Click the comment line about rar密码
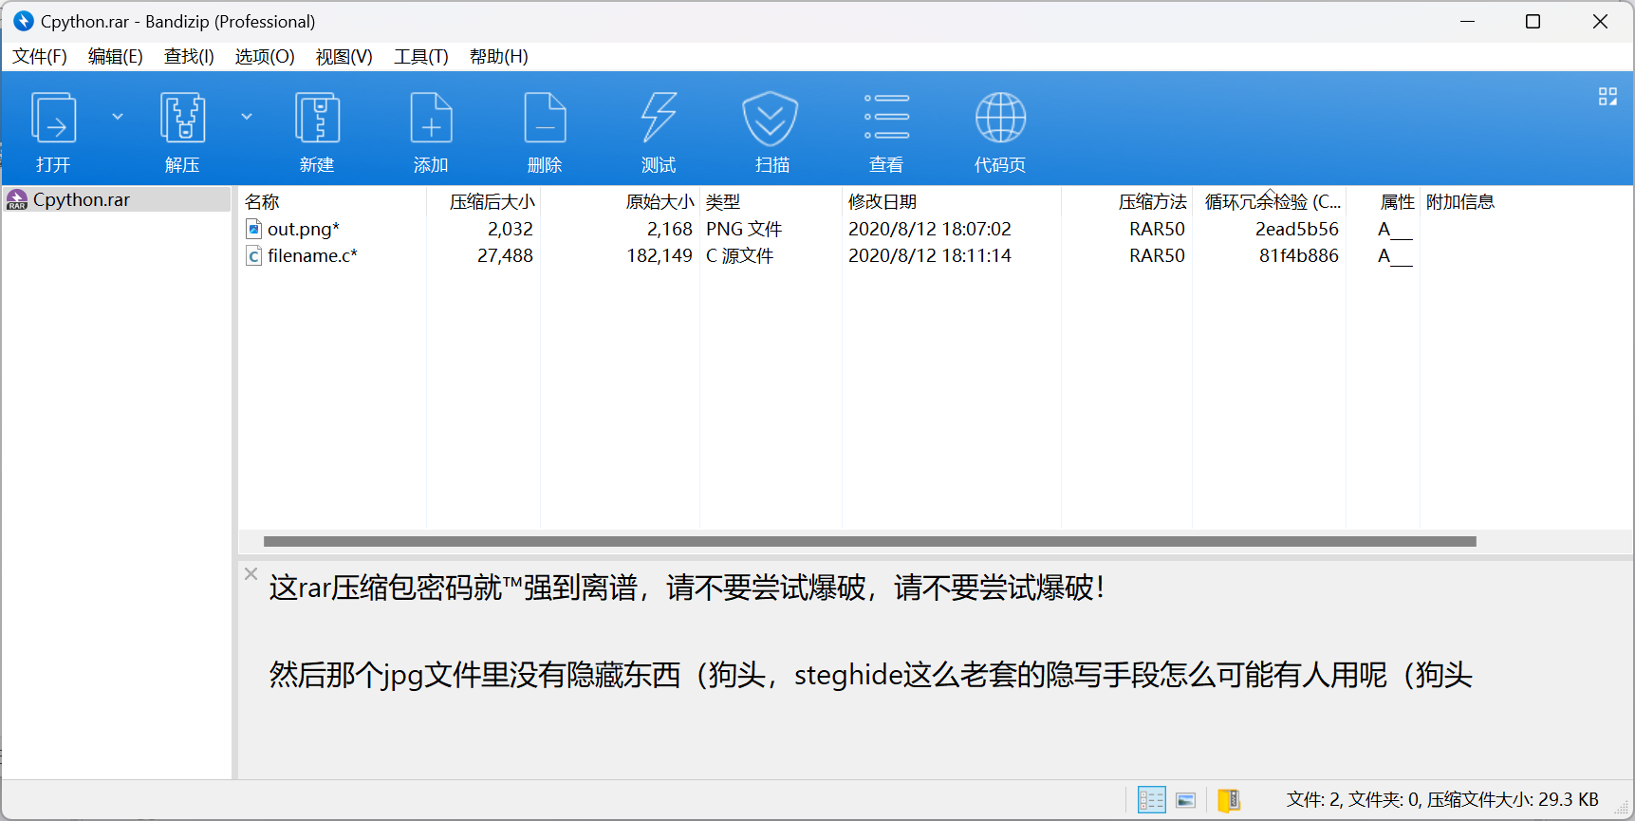 pos(687,588)
